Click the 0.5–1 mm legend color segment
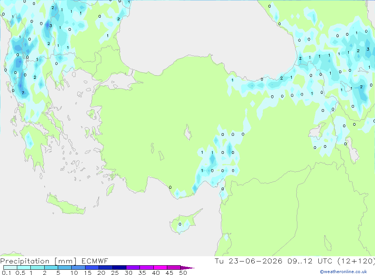 click(x=24, y=267)
